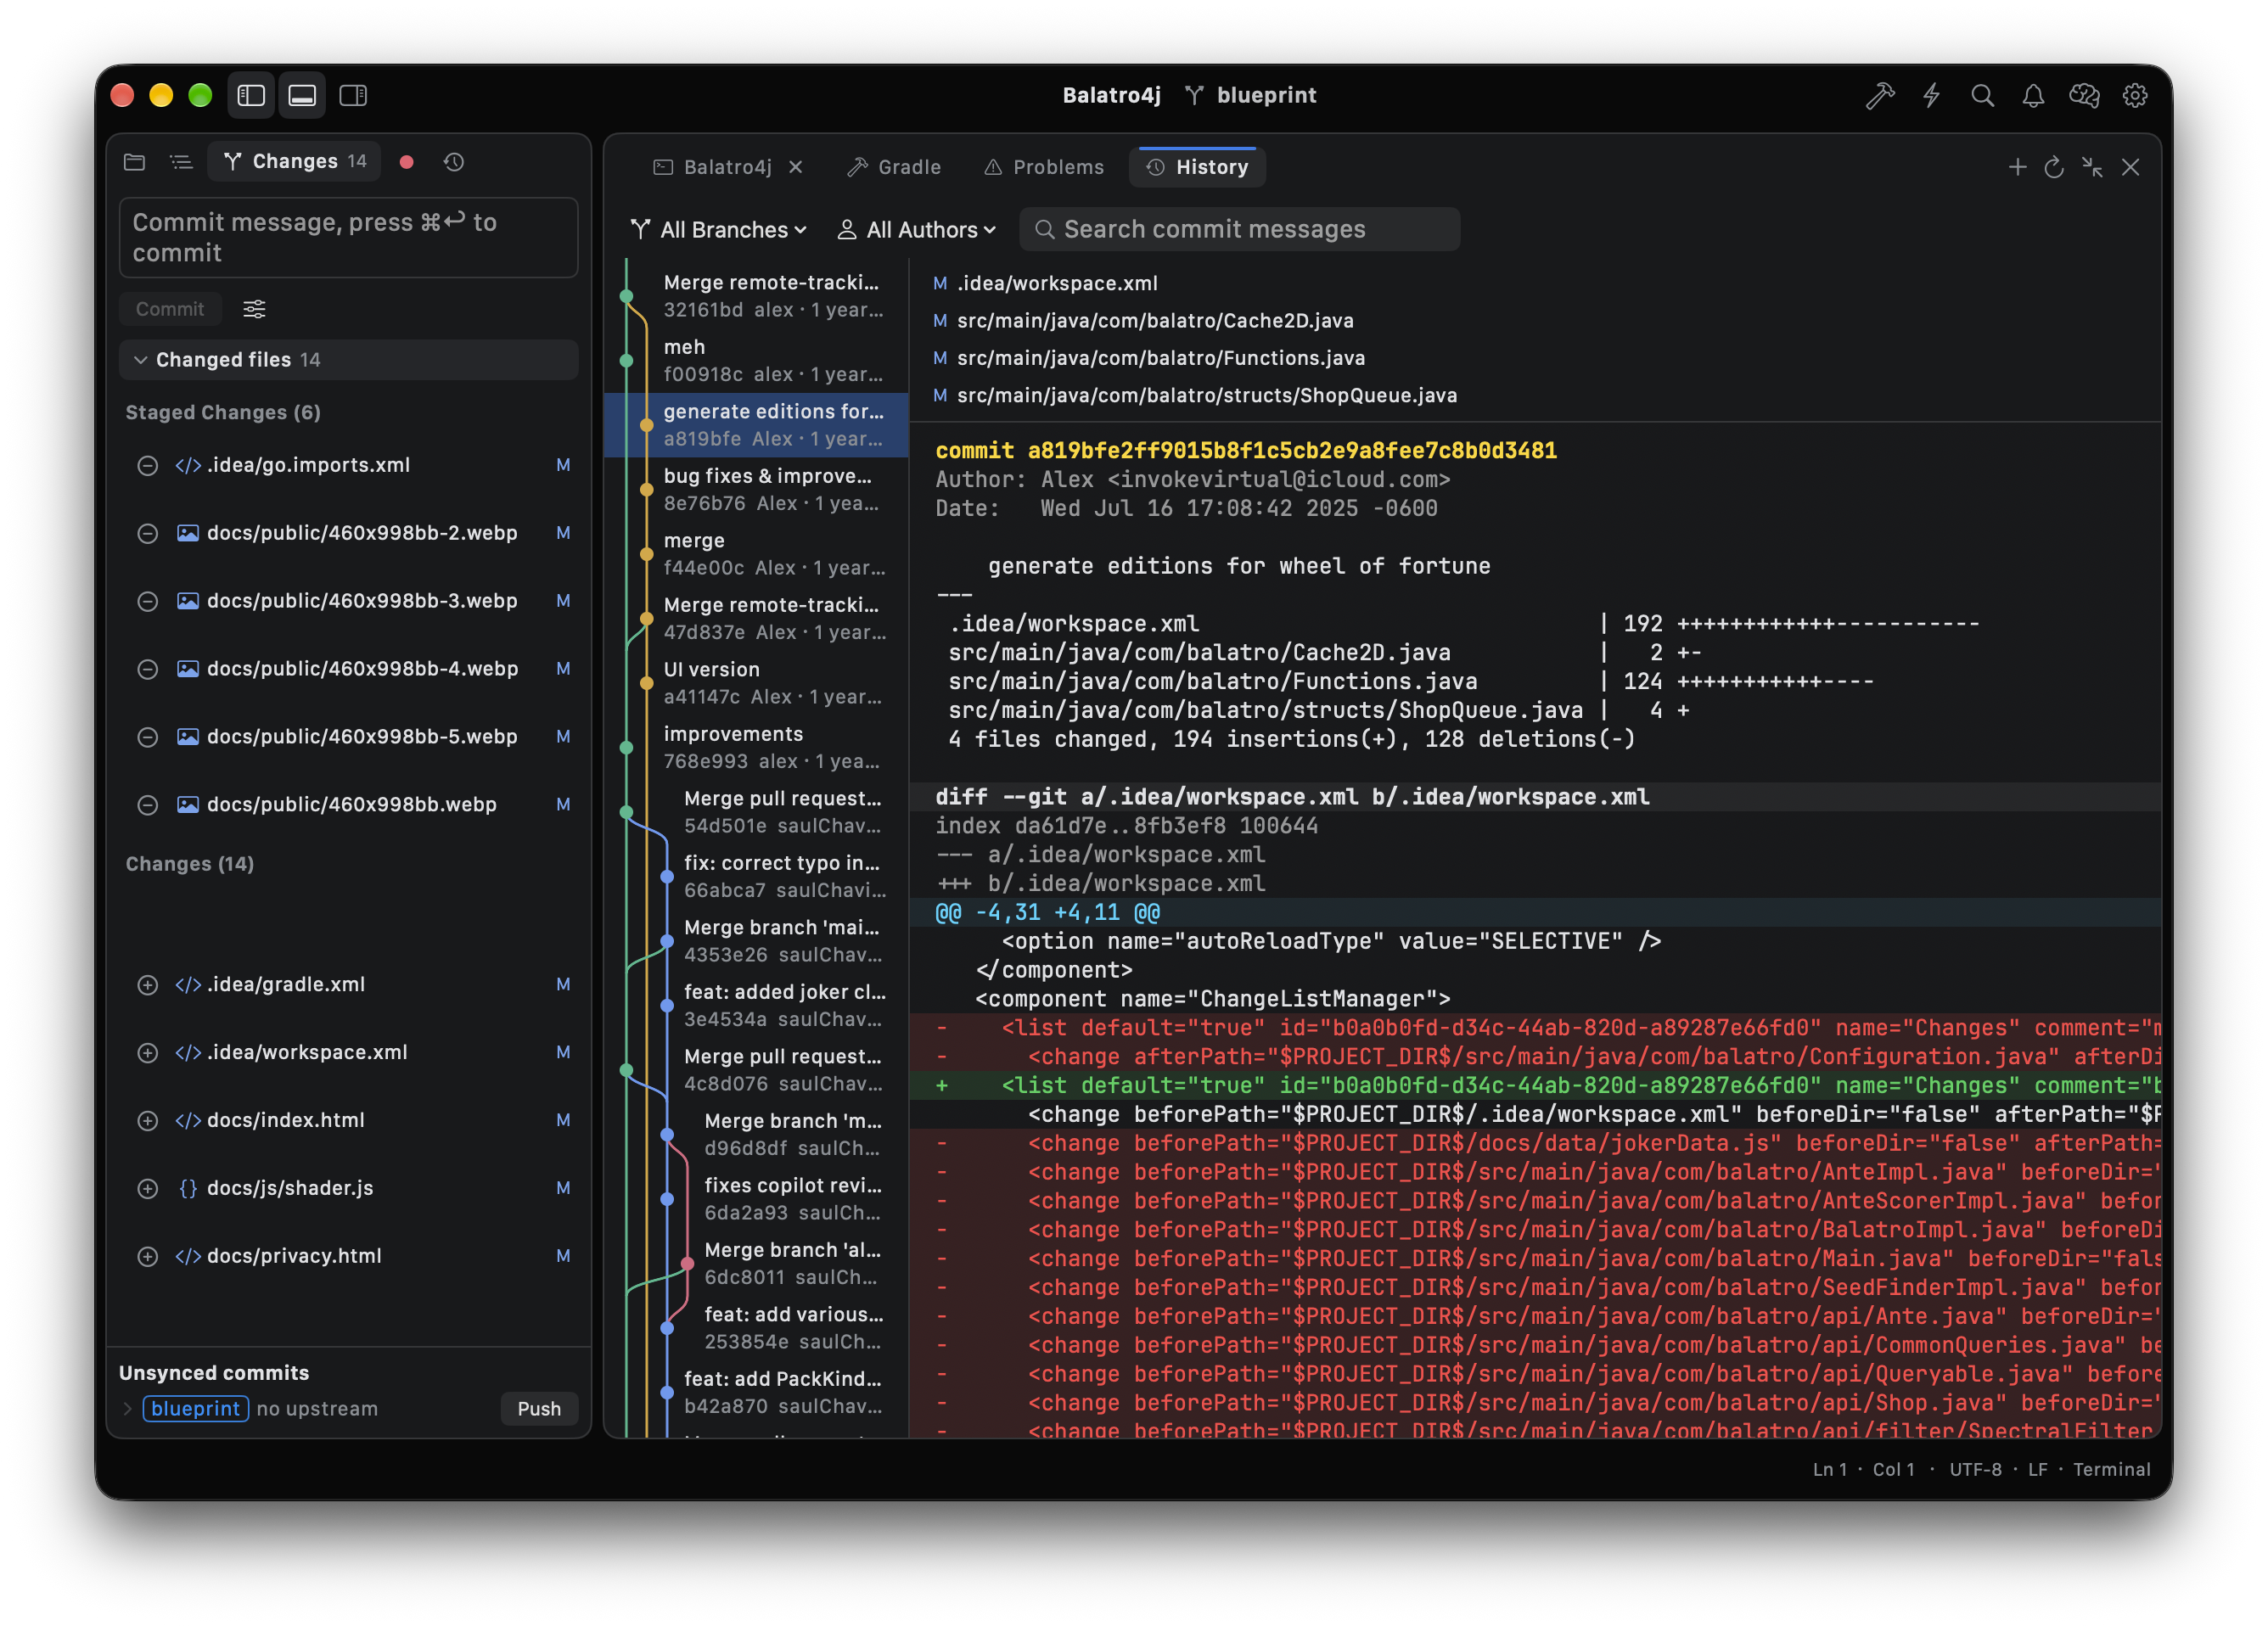Screen dimensions: 2268x1626
Task: Refresh the History panel
Action: point(2054,167)
